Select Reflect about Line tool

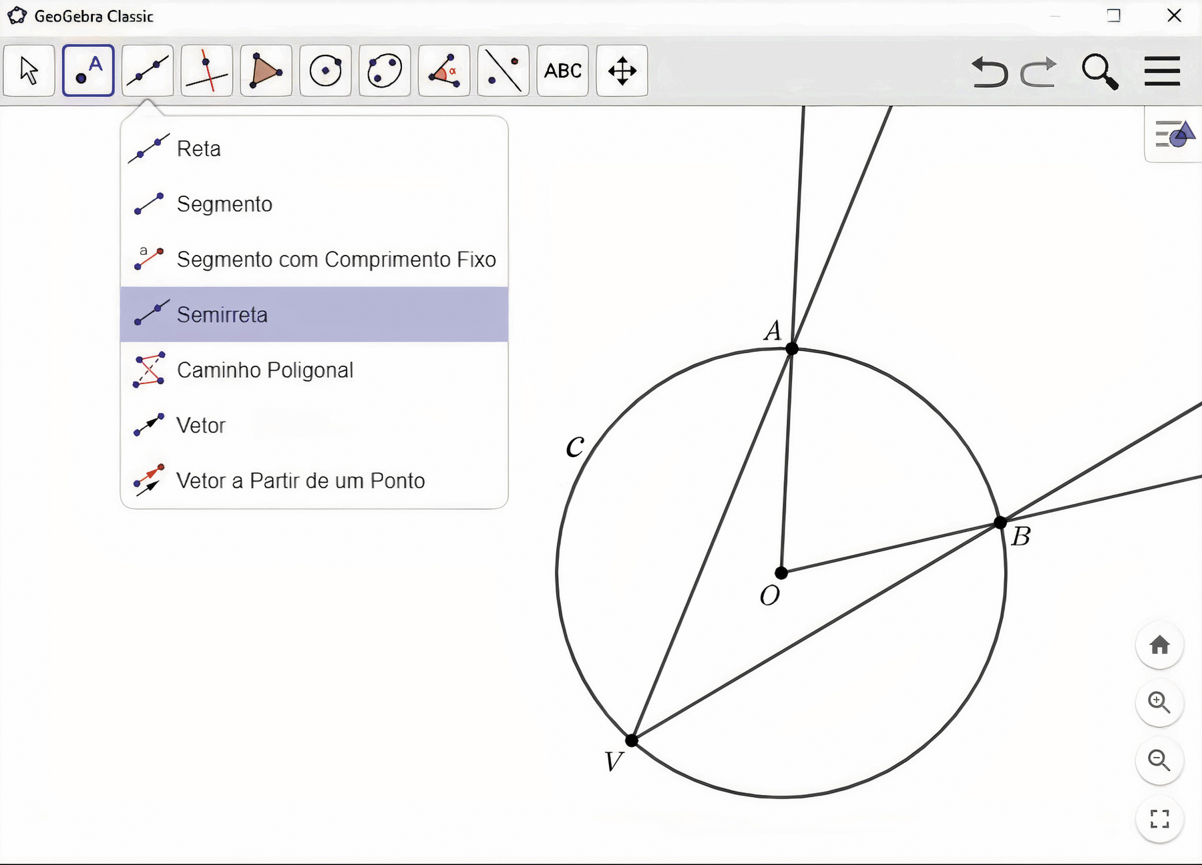(504, 71)
